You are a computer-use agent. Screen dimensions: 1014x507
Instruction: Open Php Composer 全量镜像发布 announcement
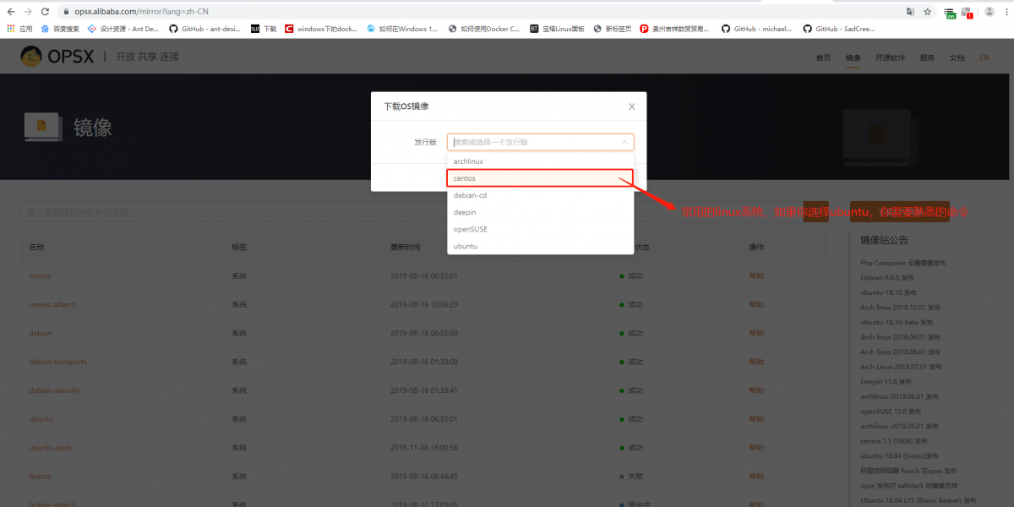click(902, 263)
